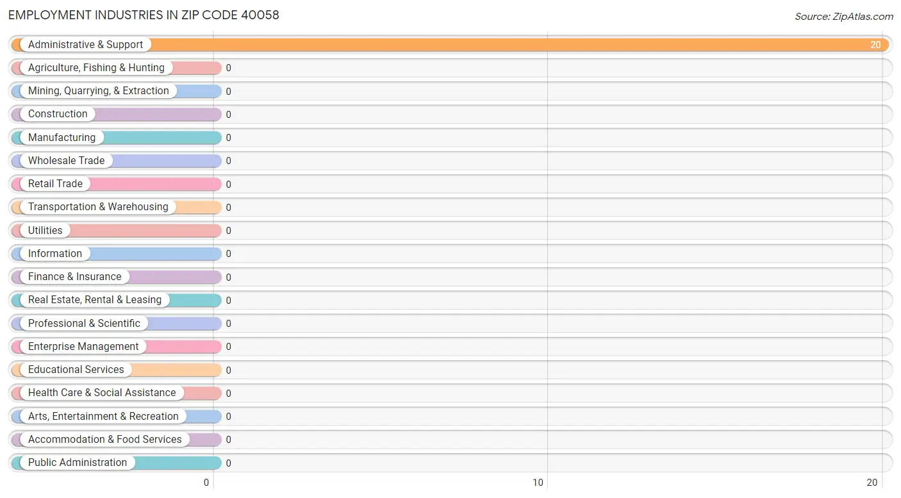Click the Professional & Scientific label

click(x=84, y=324)
